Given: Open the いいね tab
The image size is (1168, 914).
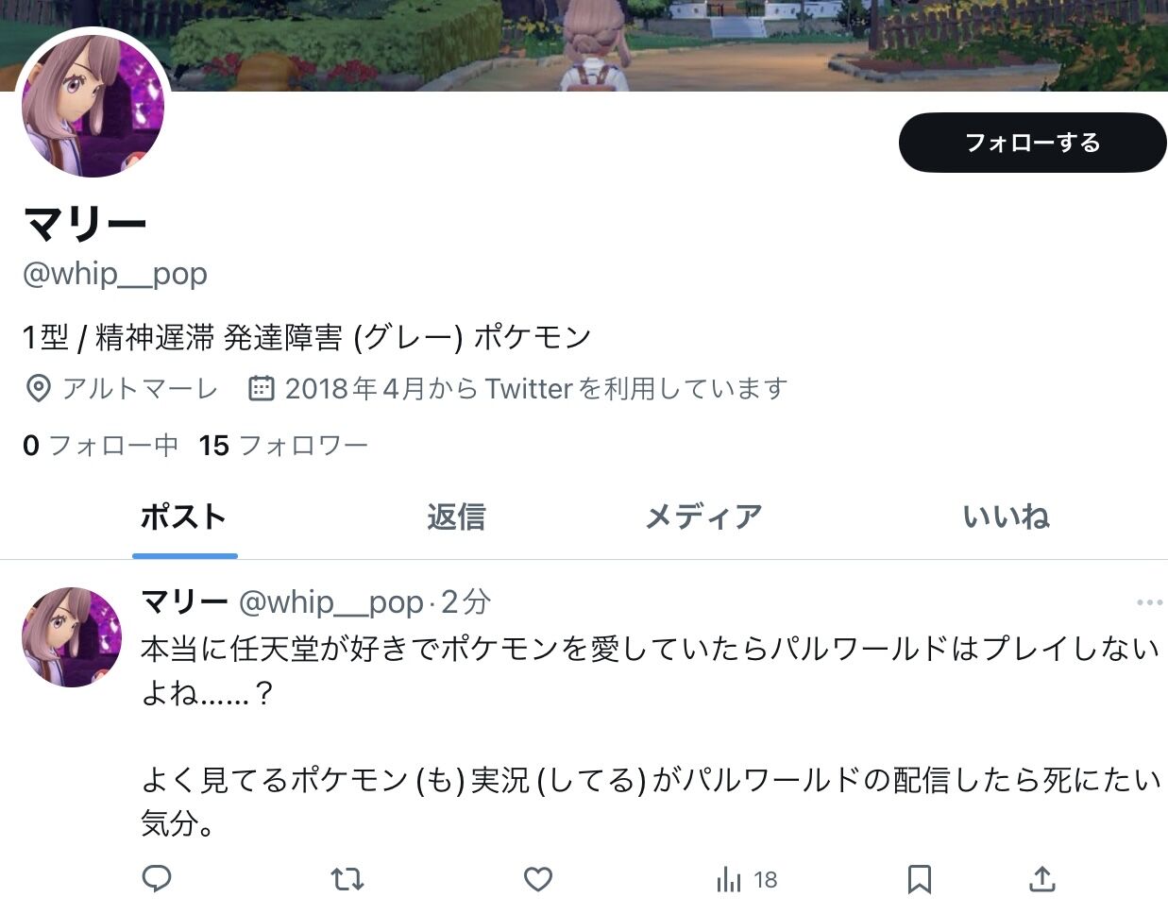Looking at the screenshot, I should (1007, 516).
